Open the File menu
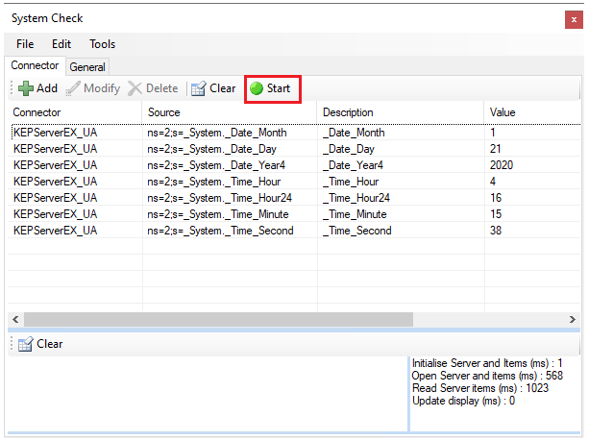This screenshot has width=589, height=441. click(25, 44)
